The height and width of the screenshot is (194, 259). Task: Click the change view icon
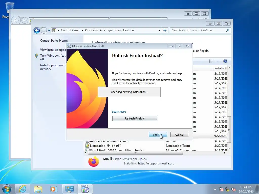[x=211, y=61]
